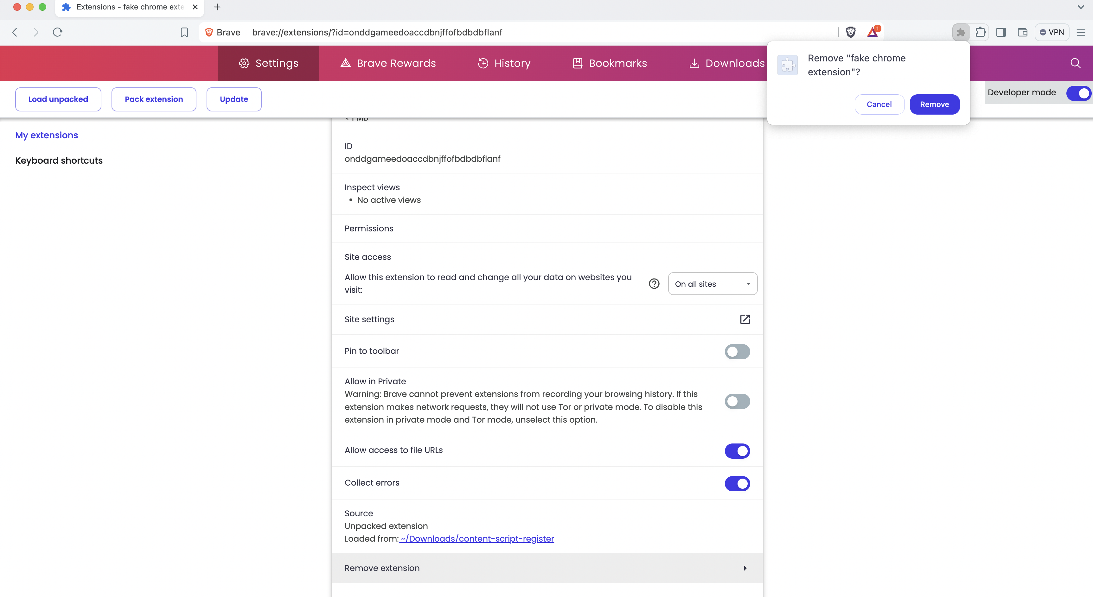Reload the extensions page
Viewport: 1093px width, 597px height.
click(x=58, y=32)
